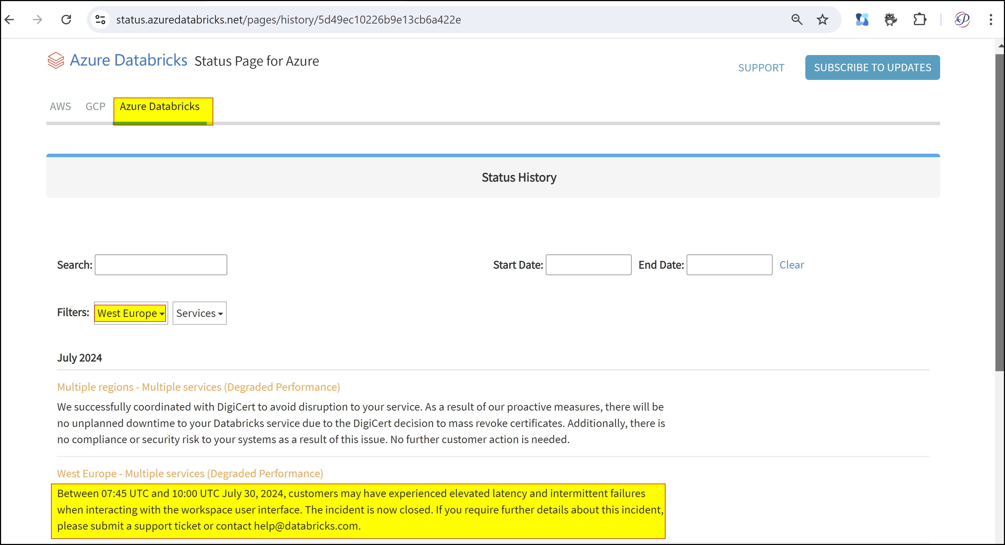Screen dimensions: 1005x545
Task: Click the address bar URL
Action: point(288,20)
